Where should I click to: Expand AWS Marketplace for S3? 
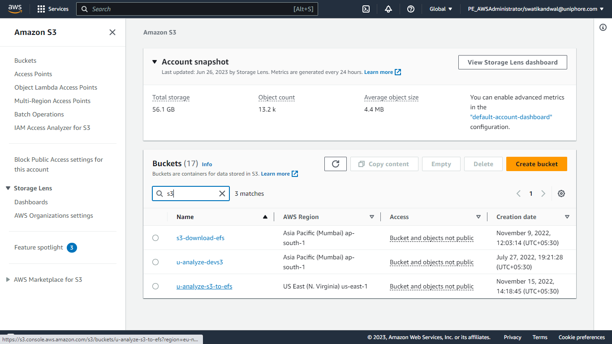[8, 279]
